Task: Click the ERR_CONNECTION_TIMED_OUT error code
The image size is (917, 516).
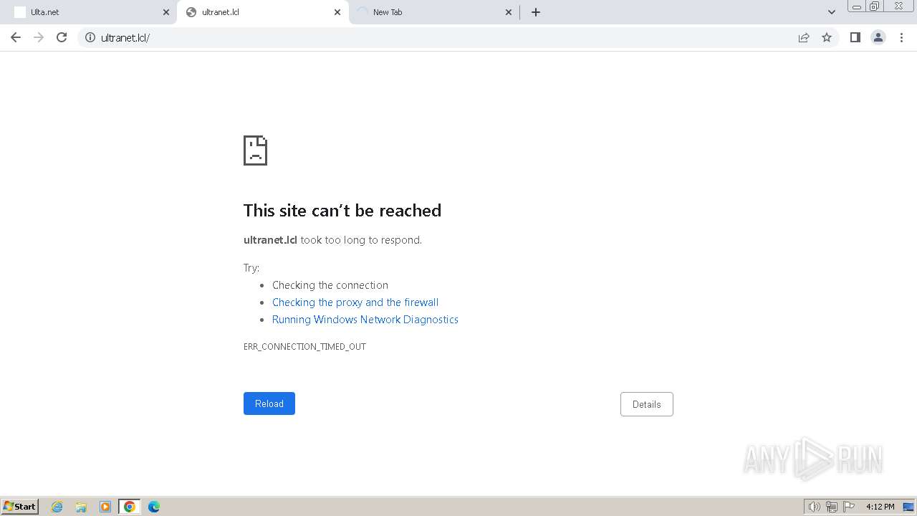Action: [x=304, y=347]
